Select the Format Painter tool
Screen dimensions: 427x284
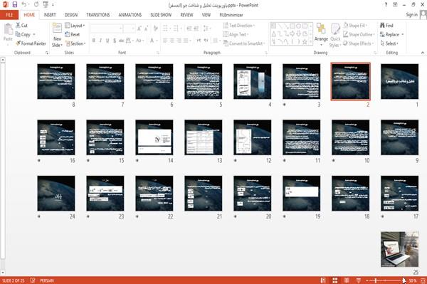click(31, 43)
